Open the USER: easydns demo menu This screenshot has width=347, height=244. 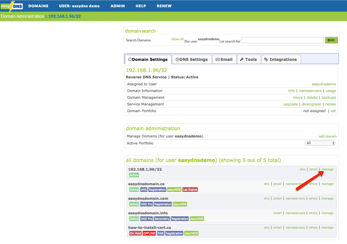(x=79, y=6)
